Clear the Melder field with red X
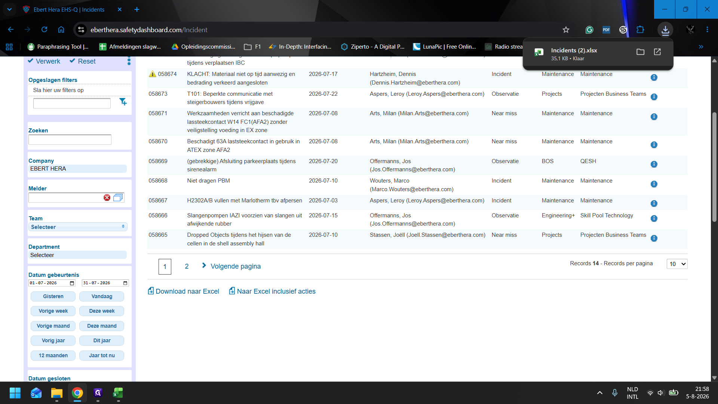Viewport: 718px width, 404px height. pos(107,198)
